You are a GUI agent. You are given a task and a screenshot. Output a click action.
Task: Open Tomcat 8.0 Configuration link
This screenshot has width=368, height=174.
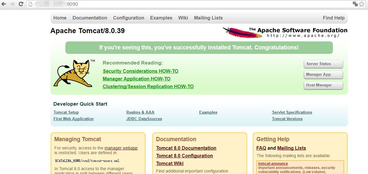[184, 156]
